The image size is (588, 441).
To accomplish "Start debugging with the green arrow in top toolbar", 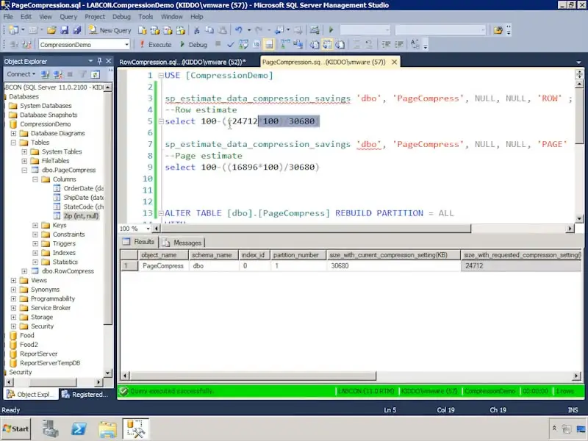I will [331, 30].
